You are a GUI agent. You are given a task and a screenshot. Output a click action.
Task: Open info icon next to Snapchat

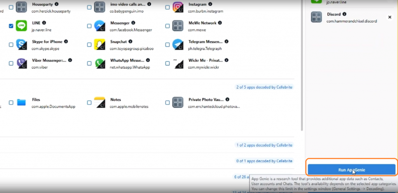click(130, 41)
